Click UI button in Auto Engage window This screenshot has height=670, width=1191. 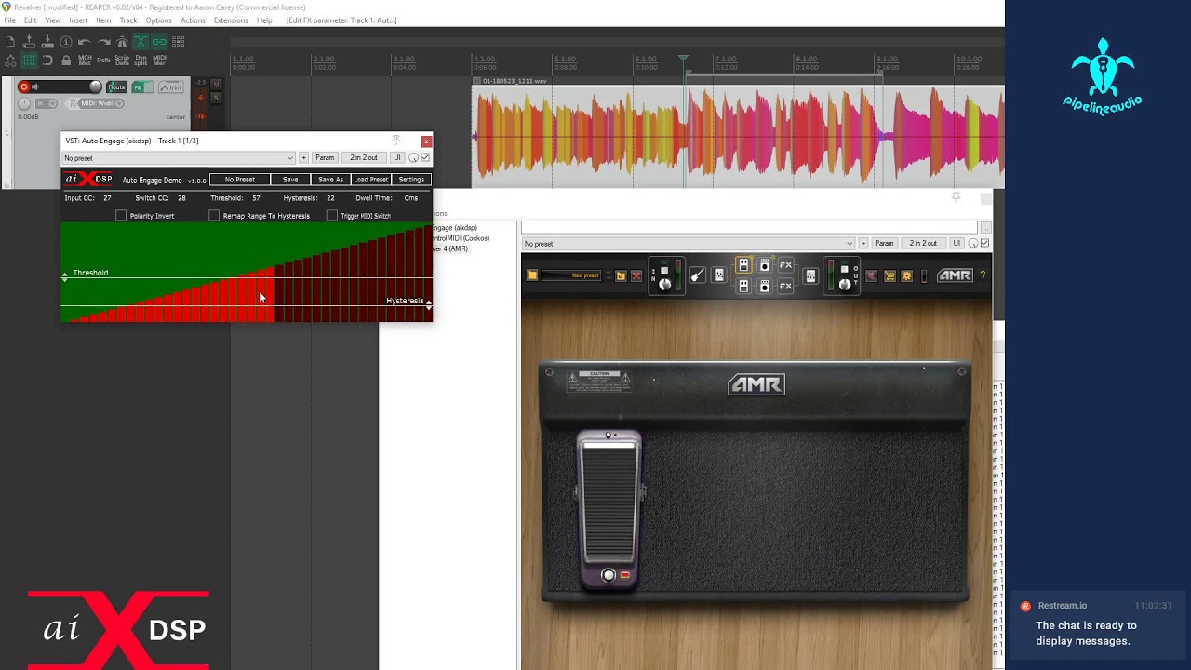(x=397, y=158)
